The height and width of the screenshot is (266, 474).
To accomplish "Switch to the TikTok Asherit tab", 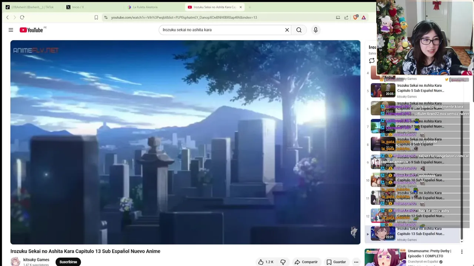I will (31, 7).
